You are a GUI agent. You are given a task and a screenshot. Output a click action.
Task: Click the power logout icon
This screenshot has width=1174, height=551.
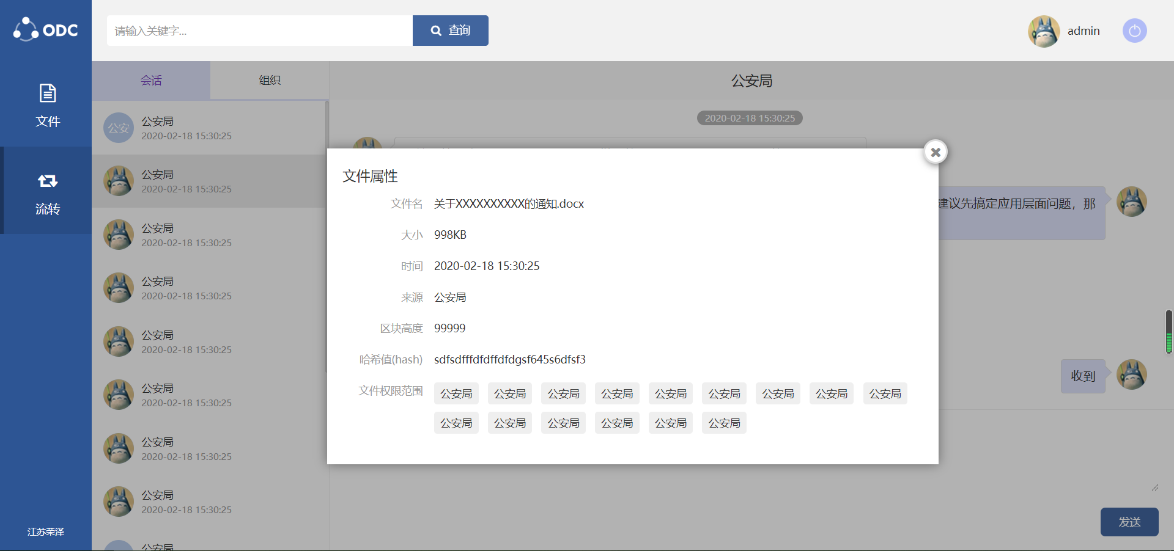[1134, 31]
